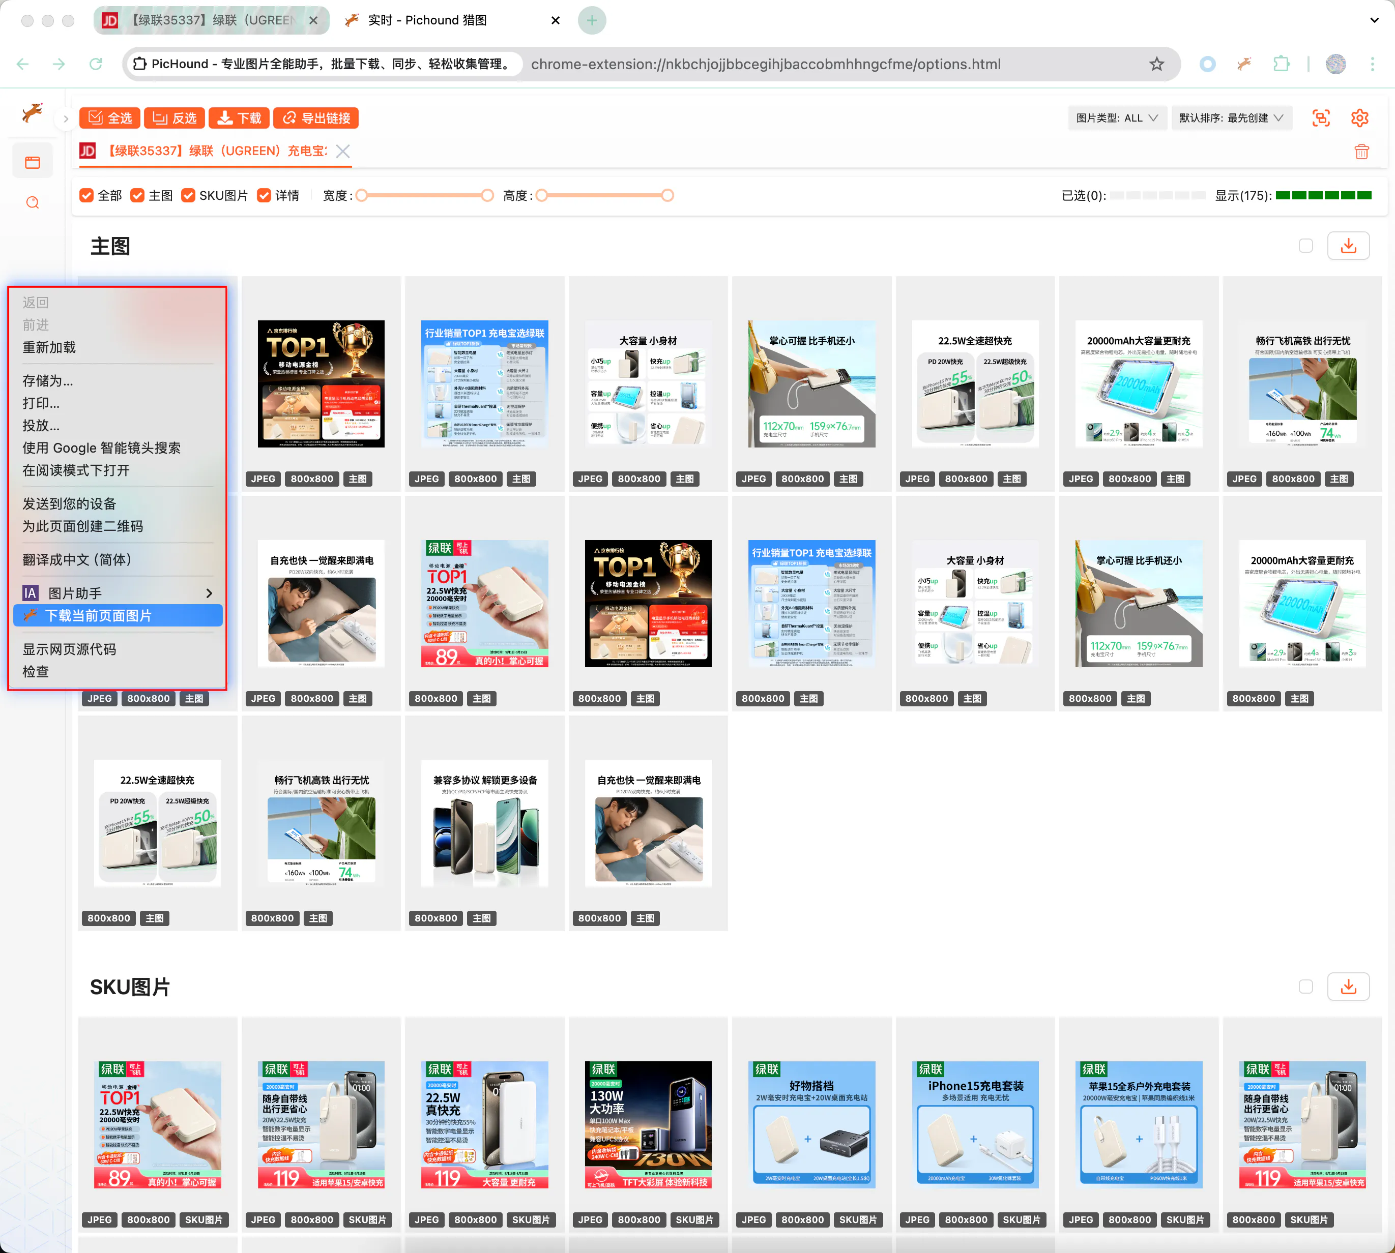This screenshot has width=1395, height=1253.
Task: Select the sidebar window panel icon
Action: pyautogui.click(x=33, y=163)
